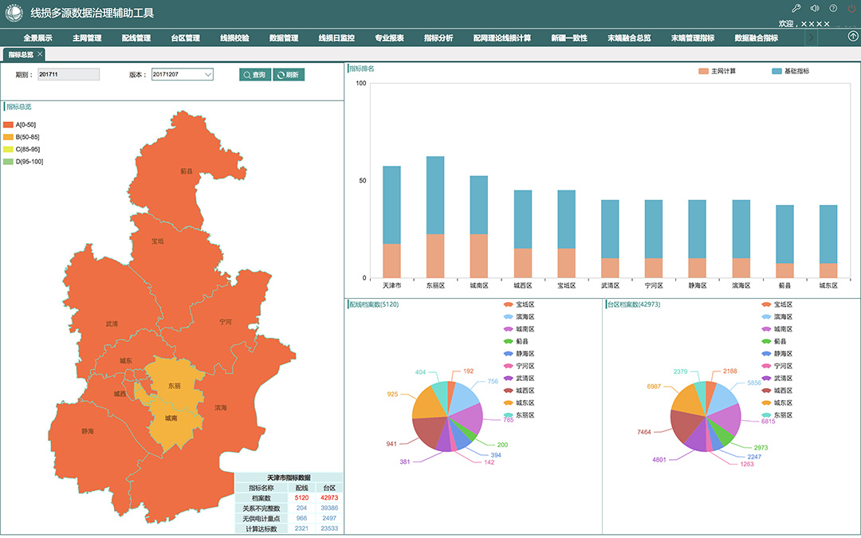Click the 刷新 refresh button
Viewport: 861px width, 538px height.
coord(289,74)
